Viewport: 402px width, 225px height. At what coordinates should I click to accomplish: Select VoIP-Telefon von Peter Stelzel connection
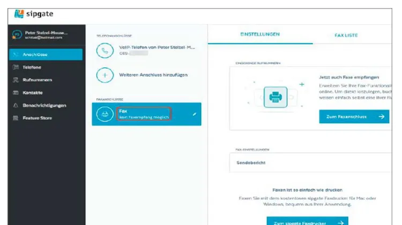147,50
